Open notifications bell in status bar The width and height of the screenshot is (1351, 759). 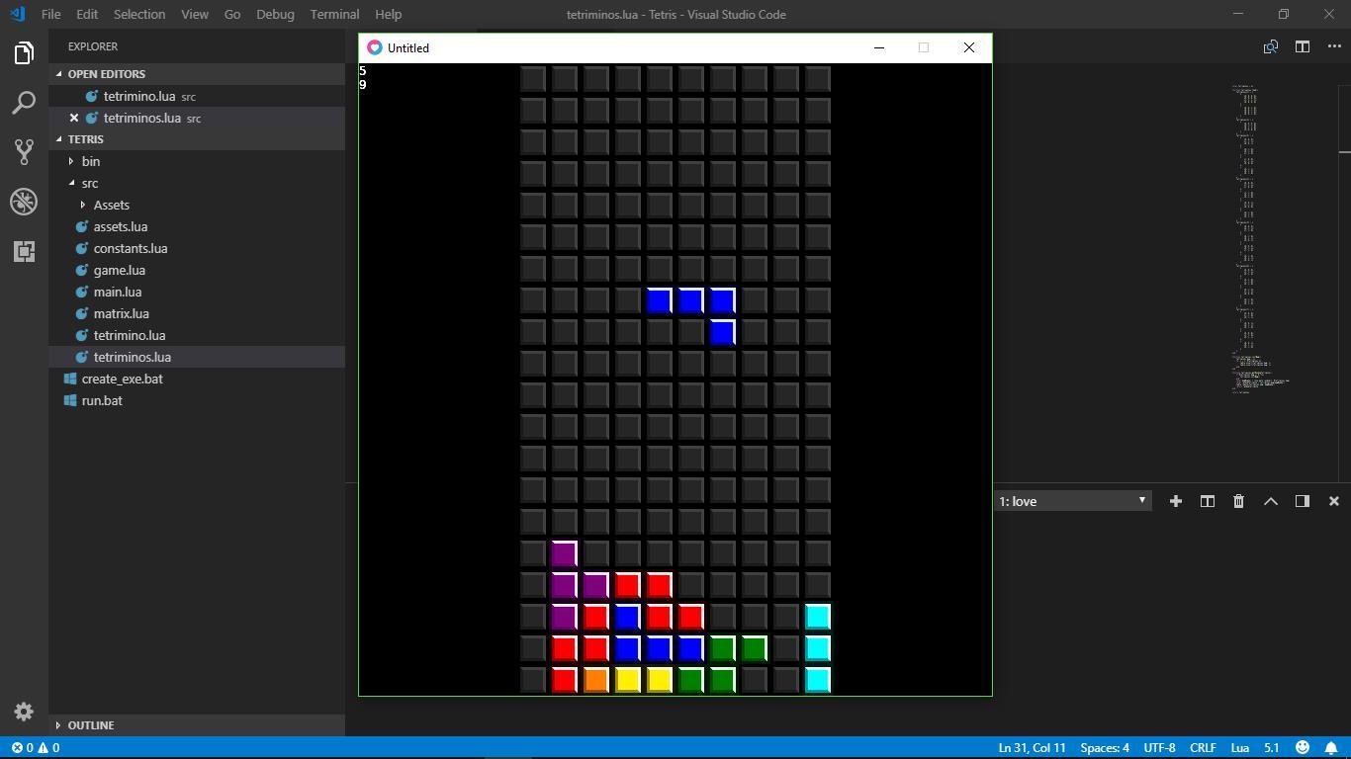click(1331, 748)
